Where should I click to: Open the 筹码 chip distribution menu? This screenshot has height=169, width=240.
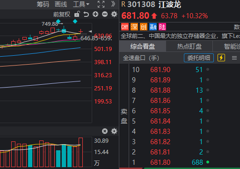point(43,4)
